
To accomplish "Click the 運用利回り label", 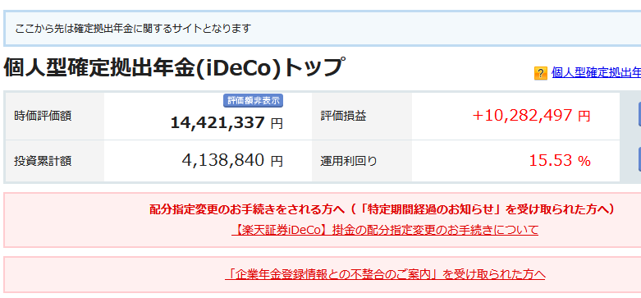I will click(x=349, y=161).
